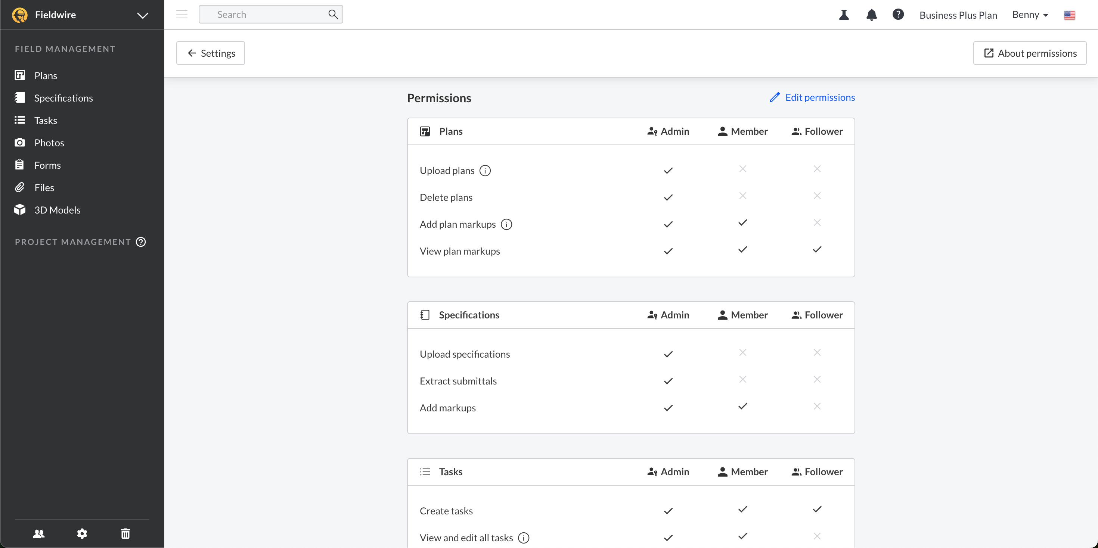Click info icon next to Upload plans
The height and width of the screenshot is (548, 1098).
485,171
